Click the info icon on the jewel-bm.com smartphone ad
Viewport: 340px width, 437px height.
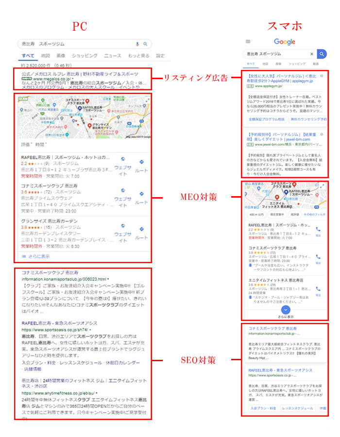[x=322, y=134]
